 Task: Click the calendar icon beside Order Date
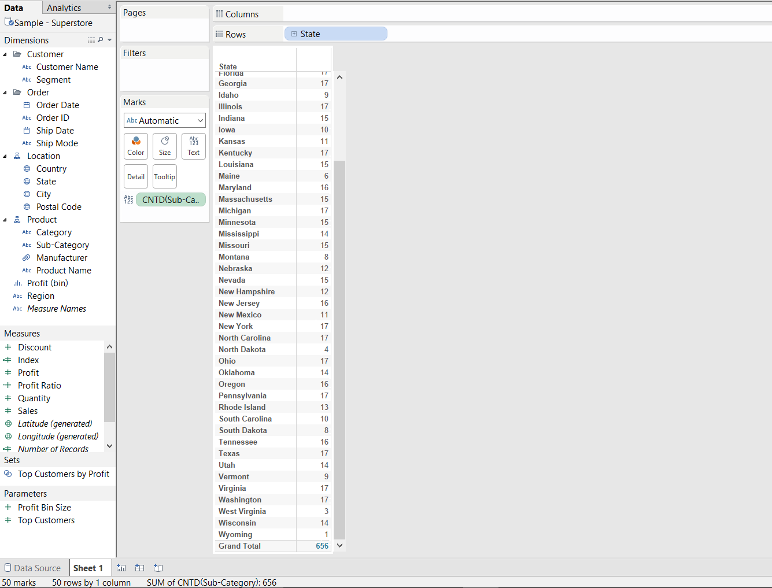point(27,105)
